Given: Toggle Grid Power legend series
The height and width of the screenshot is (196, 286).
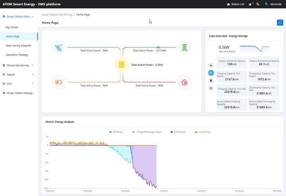Looking at the screenshot, I should coord(178,132).
